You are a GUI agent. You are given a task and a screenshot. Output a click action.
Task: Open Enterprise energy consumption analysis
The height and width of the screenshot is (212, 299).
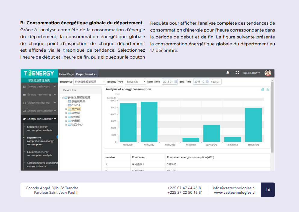pyautogui.click(x=39, y=129)
